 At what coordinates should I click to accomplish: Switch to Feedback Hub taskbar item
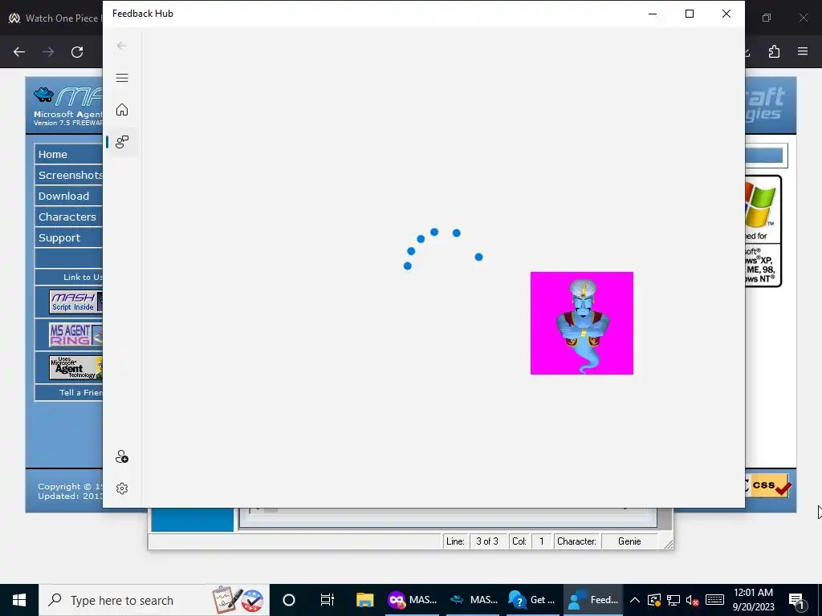pyautogui.click(x=593, y=600)
